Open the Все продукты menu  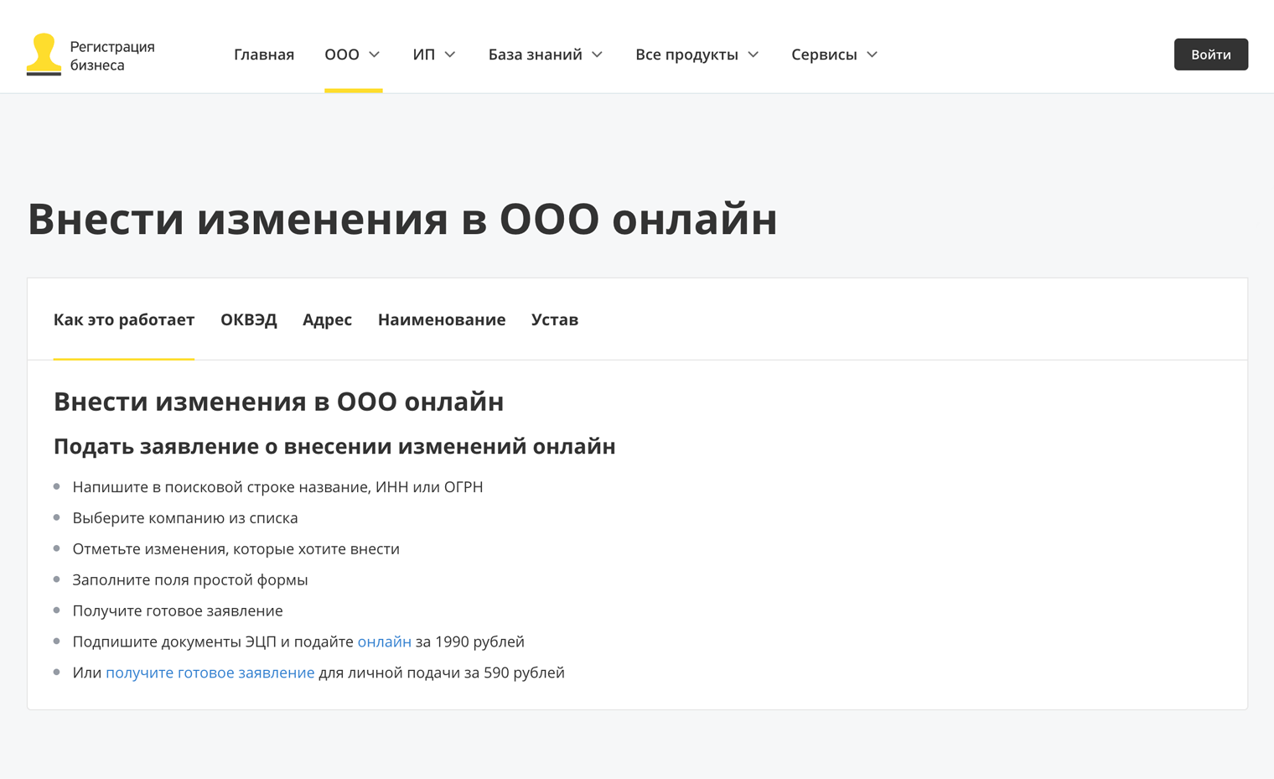coord(686,55)
